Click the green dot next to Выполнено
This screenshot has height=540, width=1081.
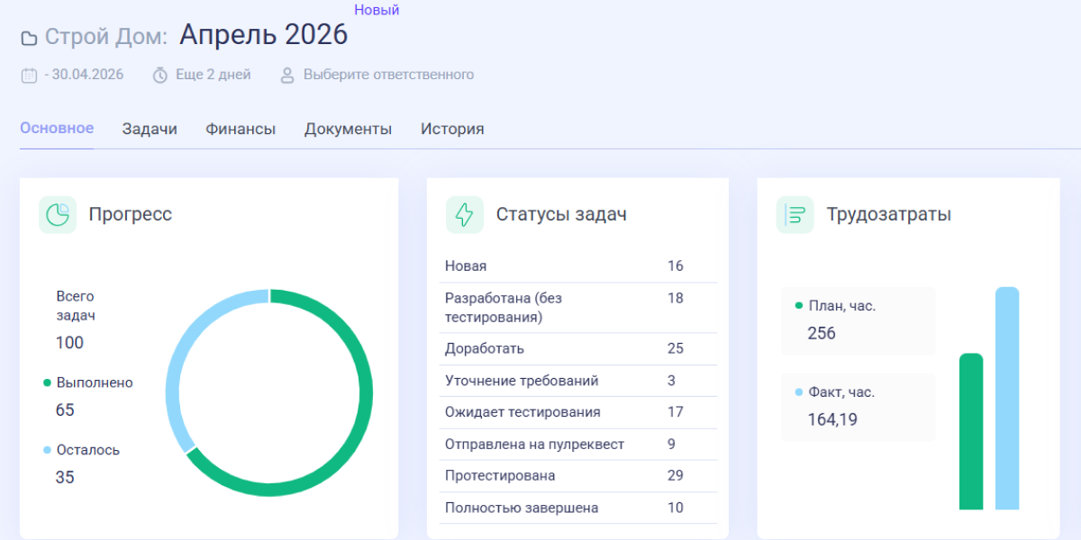click(47, 382)
